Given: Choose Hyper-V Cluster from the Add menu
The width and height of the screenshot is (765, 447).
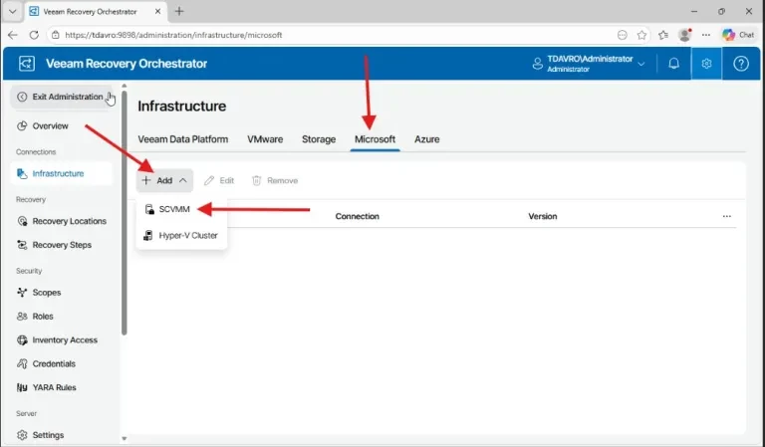Looking at the screenshot, I should click(181, 235).
